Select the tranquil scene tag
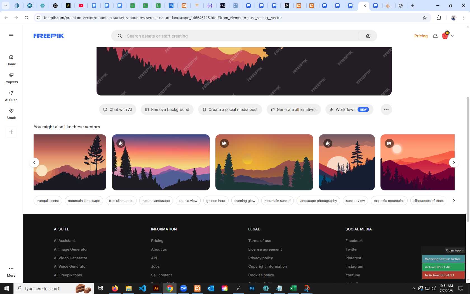Screen dimensions: 470x294 pyautogui.click(x=48, y=200)
